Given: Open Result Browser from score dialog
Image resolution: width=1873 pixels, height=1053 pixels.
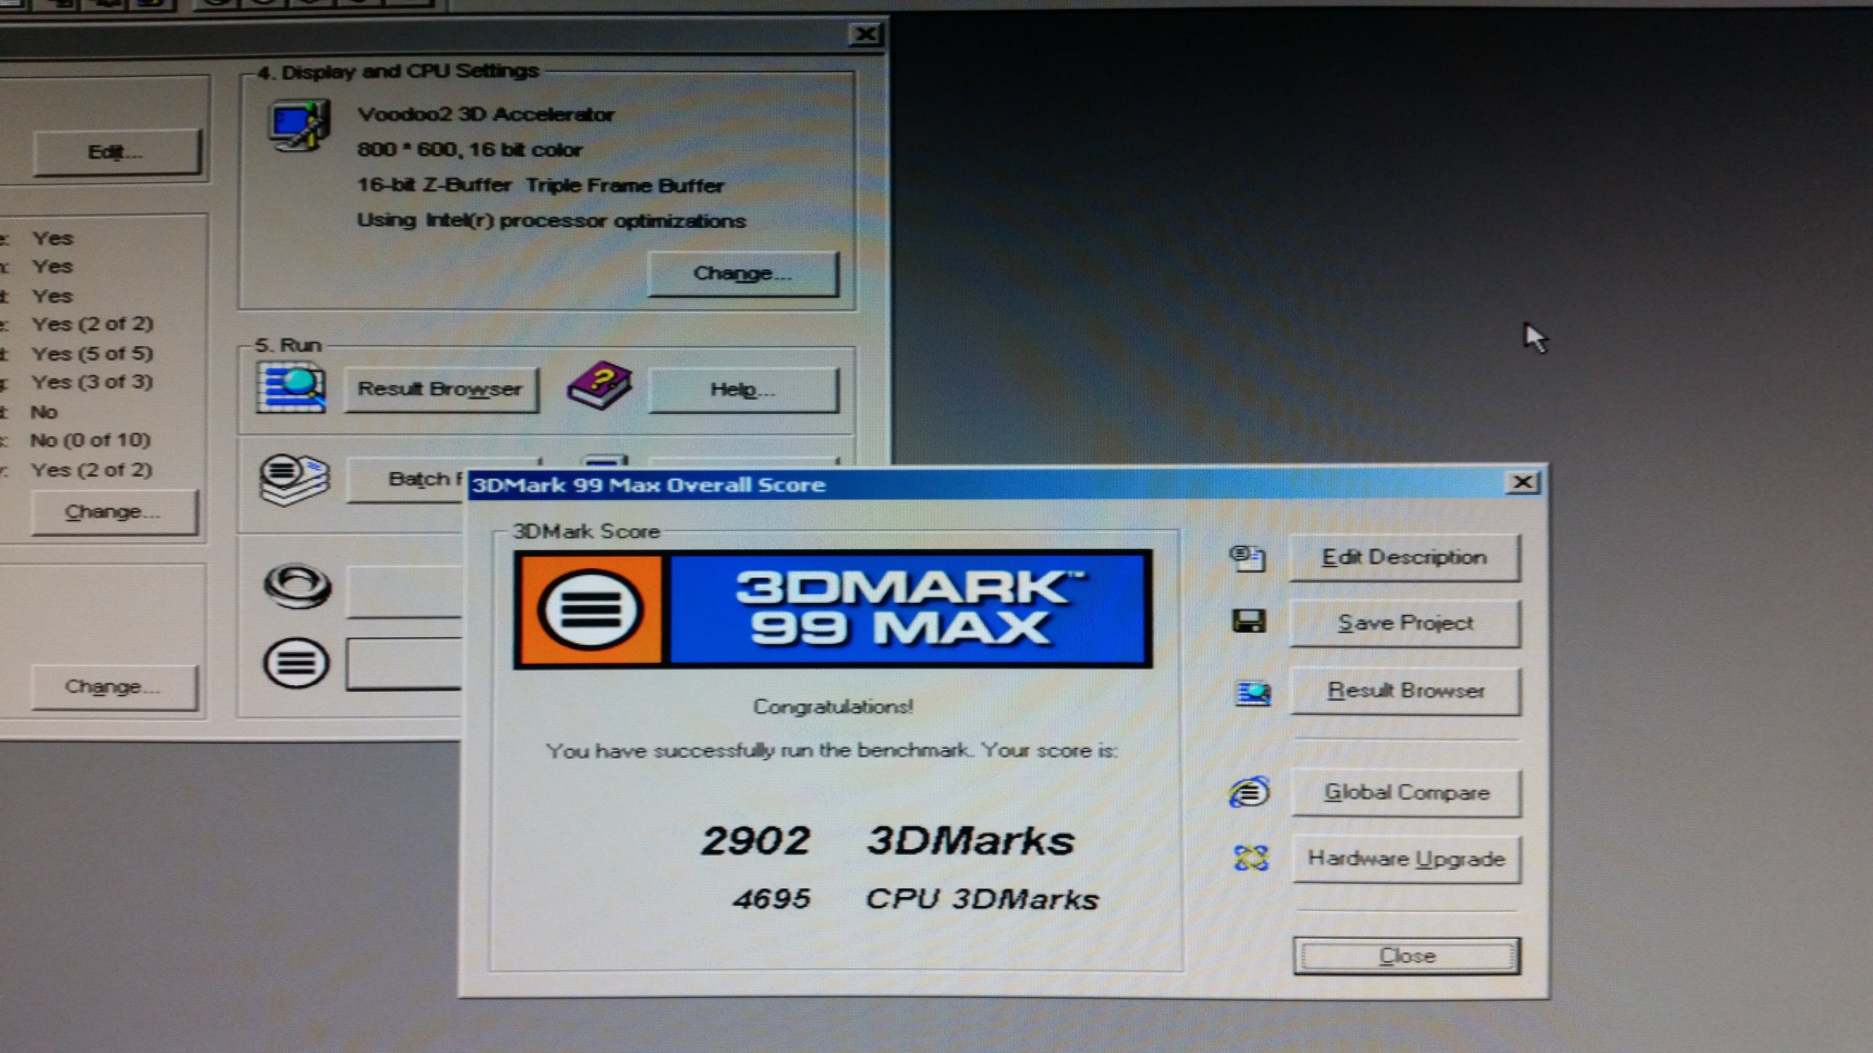Looking at the screenshot, I should (1405, 690).
